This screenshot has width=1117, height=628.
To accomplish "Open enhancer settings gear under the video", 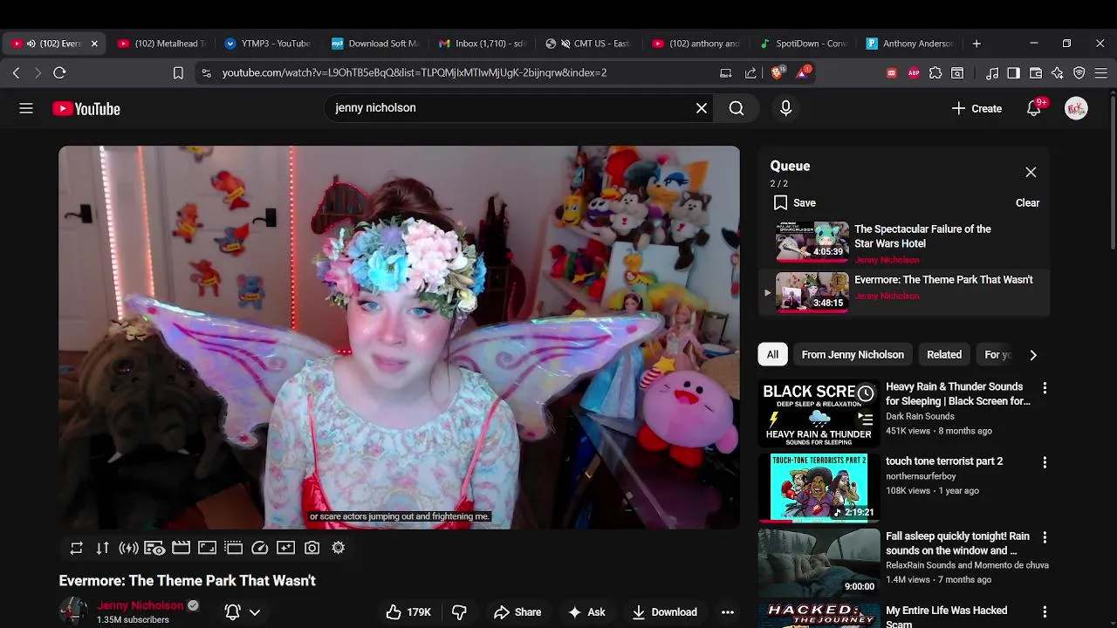I will coord(338,548).
